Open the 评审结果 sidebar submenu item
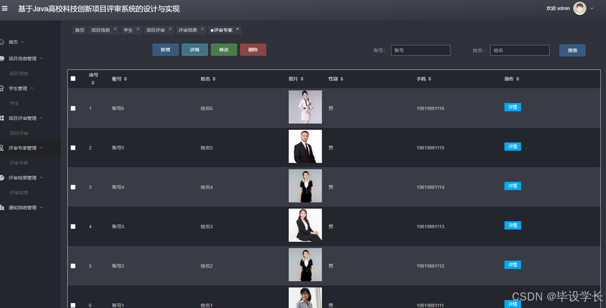606x308 pixels. pyautogui.click(x=19, y=192)
